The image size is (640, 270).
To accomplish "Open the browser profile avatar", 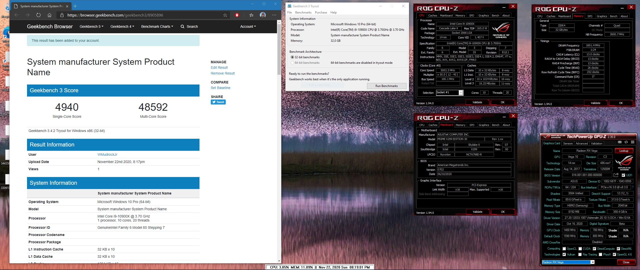I will click(x=263, y=15).
